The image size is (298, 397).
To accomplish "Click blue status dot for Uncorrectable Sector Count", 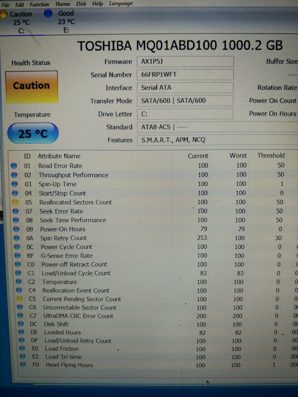I will tap(20, 307).
